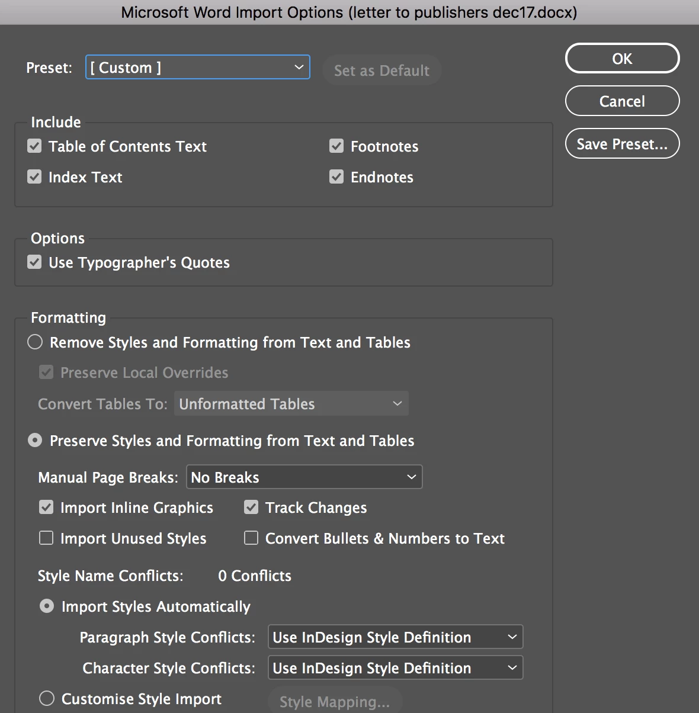
Task: Open the Style Mapping button
Action: pyautogui.click(x=335, y=701)
